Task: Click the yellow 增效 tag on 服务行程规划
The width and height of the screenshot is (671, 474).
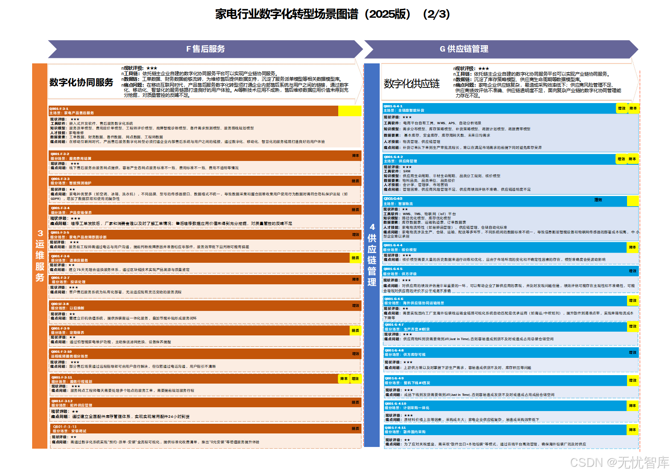Action: tap(356, 379)
